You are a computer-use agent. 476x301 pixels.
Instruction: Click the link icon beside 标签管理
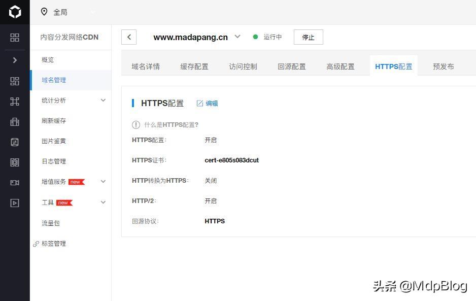click(36, 244)
